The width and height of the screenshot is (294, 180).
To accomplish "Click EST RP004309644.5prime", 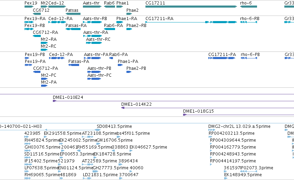I will click(x=233, y=140).
